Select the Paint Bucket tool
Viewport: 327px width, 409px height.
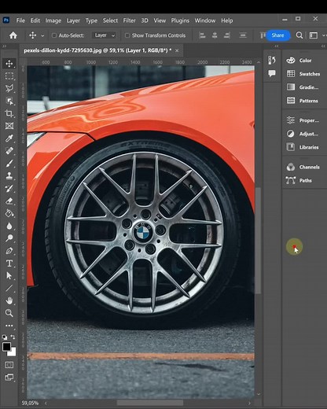point(9,213)
